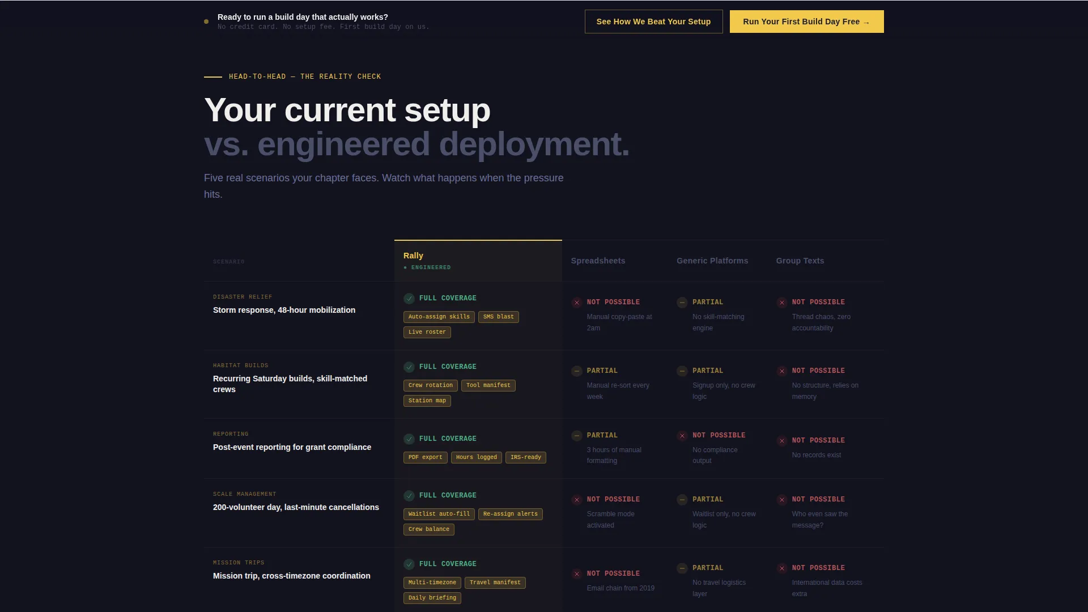Click Spreadsheets X icon beside 'Scramble mode activated'

[x=577, y=500]
